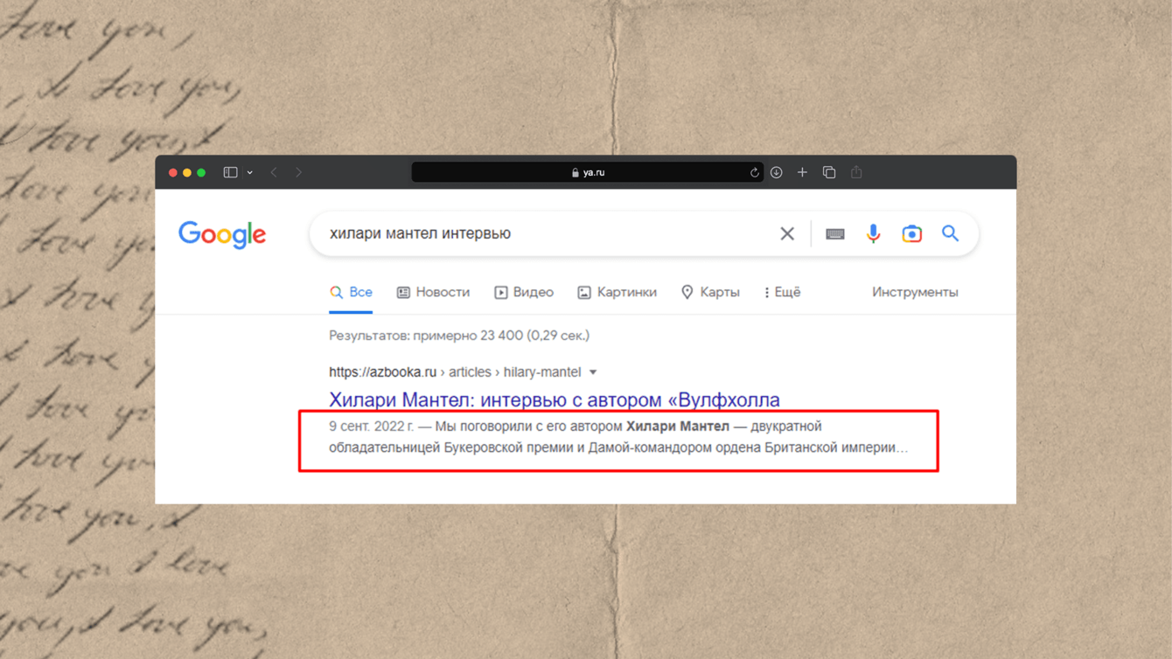Switch to the Картинки tab
Image resolution: width=1172 pixels, height=659 pixels.
point(617,292)
